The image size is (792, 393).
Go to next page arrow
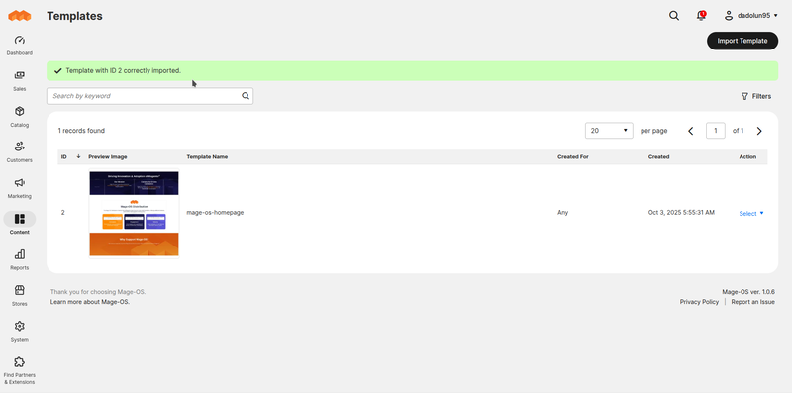point(759,131)
